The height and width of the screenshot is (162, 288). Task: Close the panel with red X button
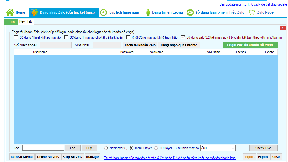(x=282, y=28)
